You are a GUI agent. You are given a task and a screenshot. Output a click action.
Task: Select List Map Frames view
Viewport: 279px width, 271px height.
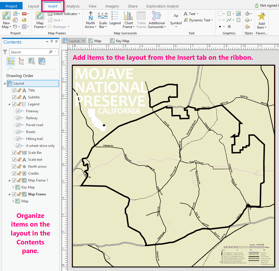(x=32, y=61)
